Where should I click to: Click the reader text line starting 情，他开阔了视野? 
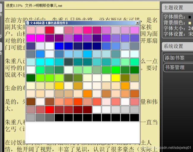pyautogui.click(x=81, y=149)
